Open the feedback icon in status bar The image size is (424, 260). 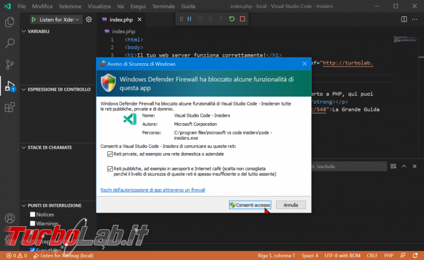pyautogui.click(x=403, y=255)
